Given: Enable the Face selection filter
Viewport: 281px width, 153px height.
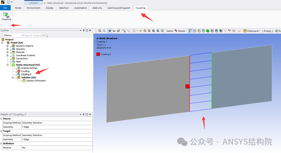Looking at the screenshot, I should (204, 31).
